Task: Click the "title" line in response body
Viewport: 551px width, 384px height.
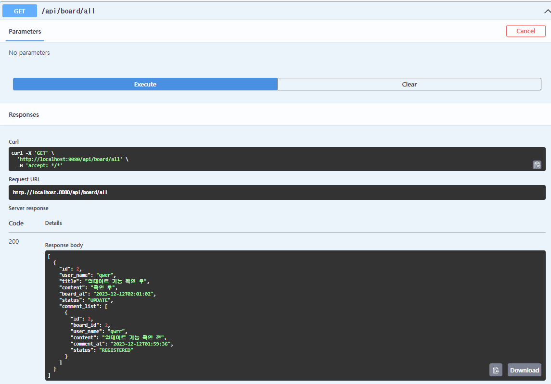Action: coord(104,282)
